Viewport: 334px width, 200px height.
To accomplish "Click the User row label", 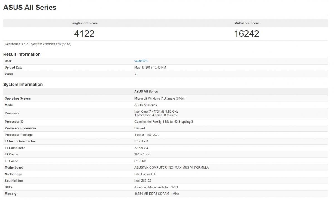I will 8,61.
